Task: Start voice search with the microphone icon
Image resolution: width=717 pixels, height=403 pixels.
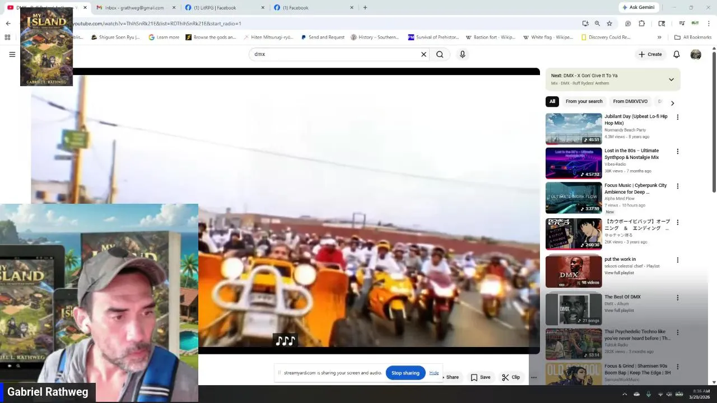Action: click(463, 54)
